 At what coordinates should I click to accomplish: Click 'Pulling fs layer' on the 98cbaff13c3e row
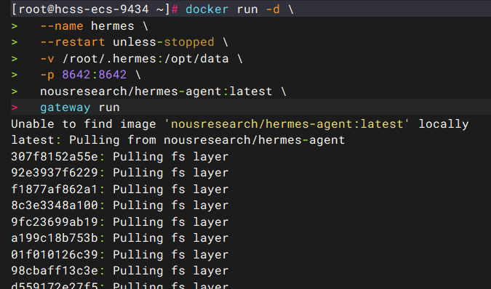171,271
